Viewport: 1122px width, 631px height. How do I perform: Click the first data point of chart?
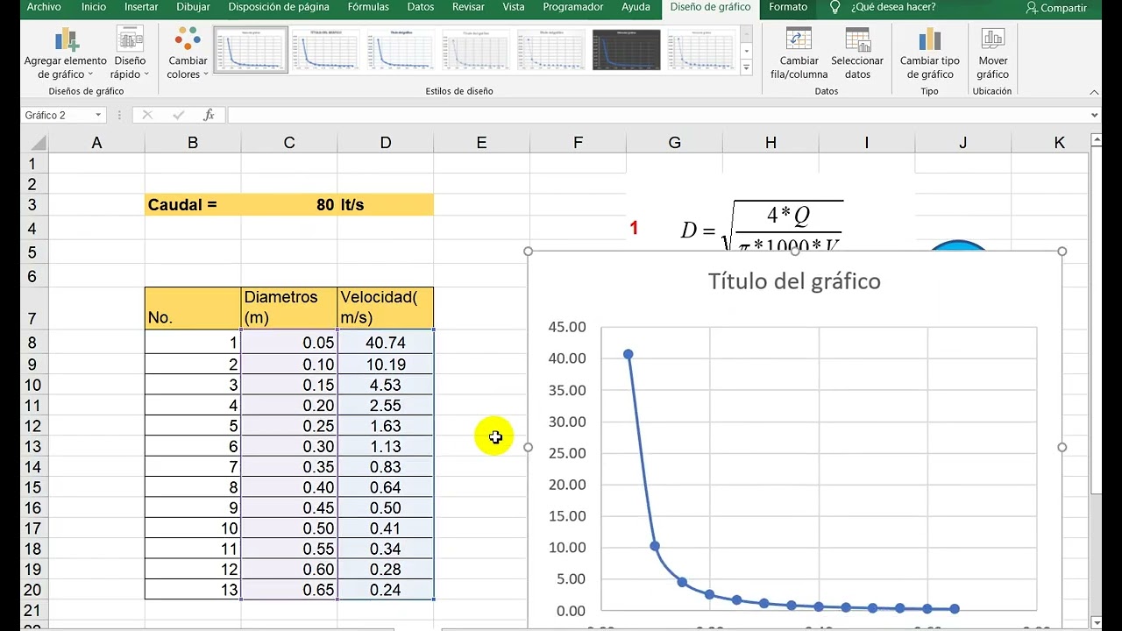(628, 354)
